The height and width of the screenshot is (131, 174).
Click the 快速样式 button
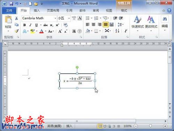(137, 24)
